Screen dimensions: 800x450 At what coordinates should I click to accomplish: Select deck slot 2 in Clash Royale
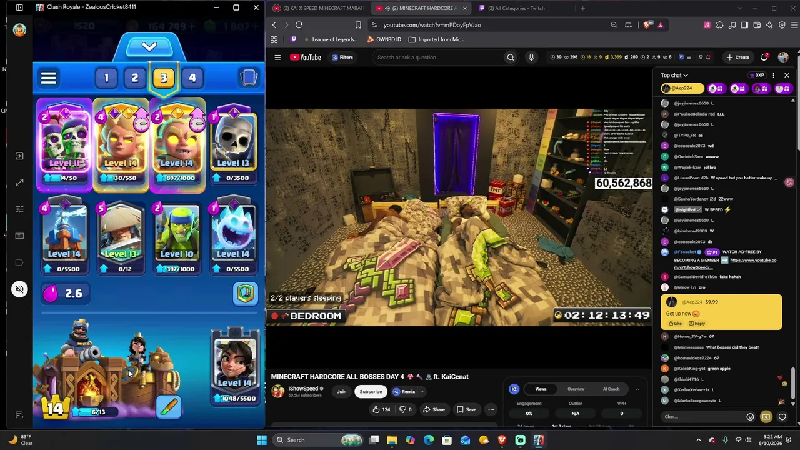click(135, 78)
